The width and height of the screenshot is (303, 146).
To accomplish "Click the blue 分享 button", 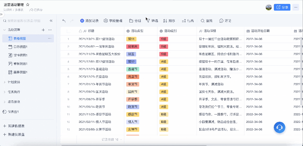I will click(282, 7).
